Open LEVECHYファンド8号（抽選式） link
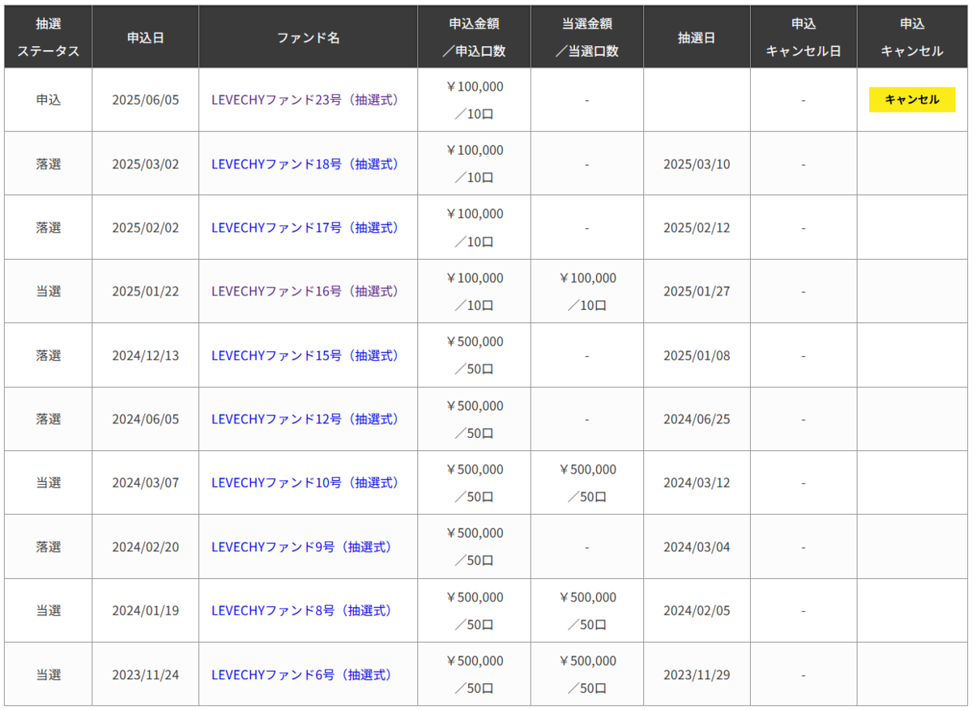The height and width of the screenshot is (710, 972). point(303,610)
